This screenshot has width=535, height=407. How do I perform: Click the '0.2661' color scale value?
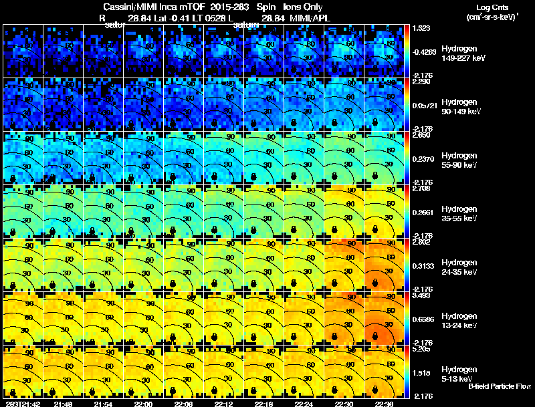click(423, 213)
